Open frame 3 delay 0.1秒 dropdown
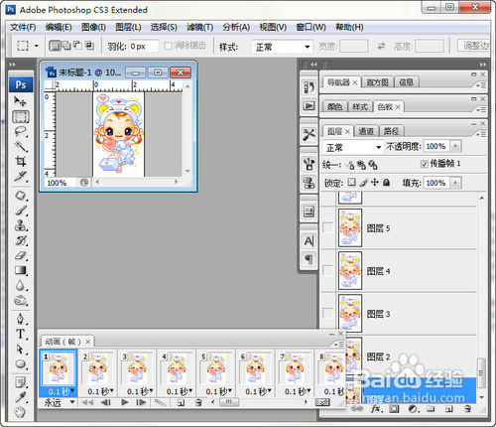Screen dimensions: 496x427 click(x=140, y=391)
